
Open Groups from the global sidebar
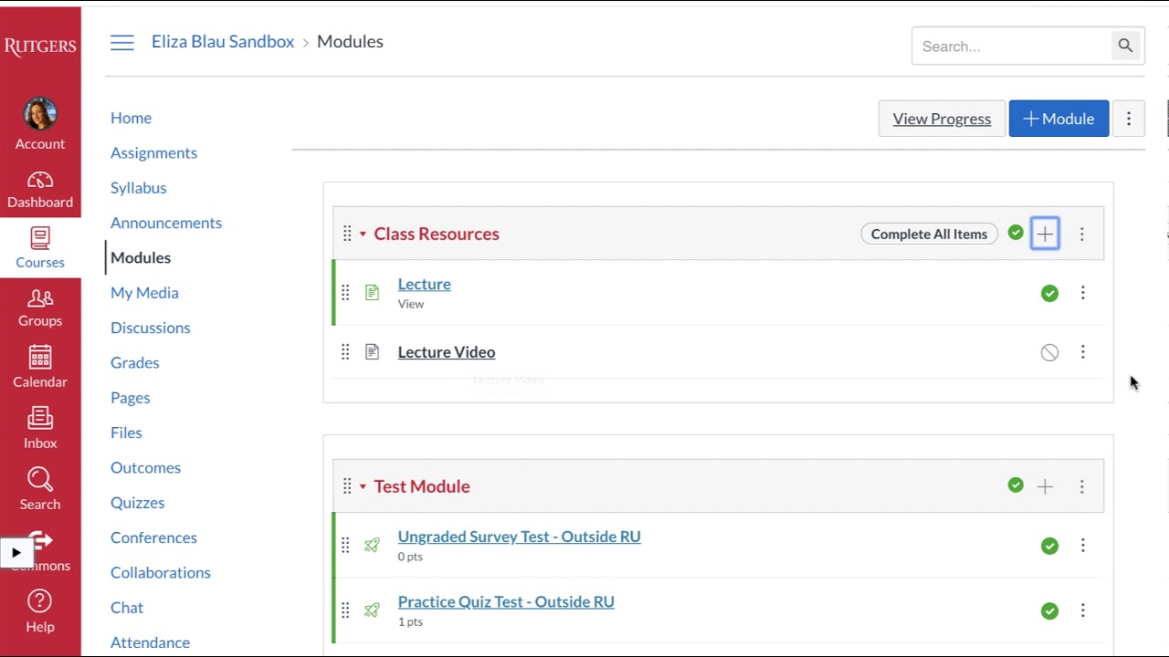click(40, 297)
